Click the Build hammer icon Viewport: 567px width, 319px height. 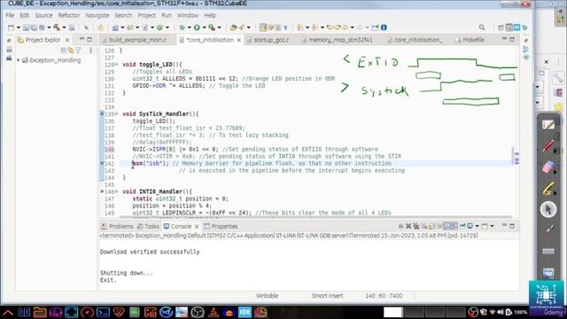tap(57, 27)
